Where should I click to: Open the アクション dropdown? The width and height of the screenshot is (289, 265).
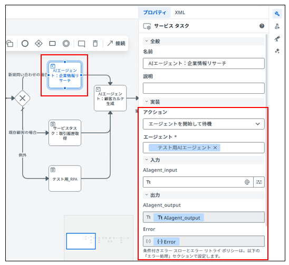coord(204,124)
